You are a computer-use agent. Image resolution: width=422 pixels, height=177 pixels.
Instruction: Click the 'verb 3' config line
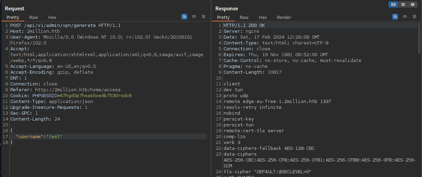pos(232,143)
